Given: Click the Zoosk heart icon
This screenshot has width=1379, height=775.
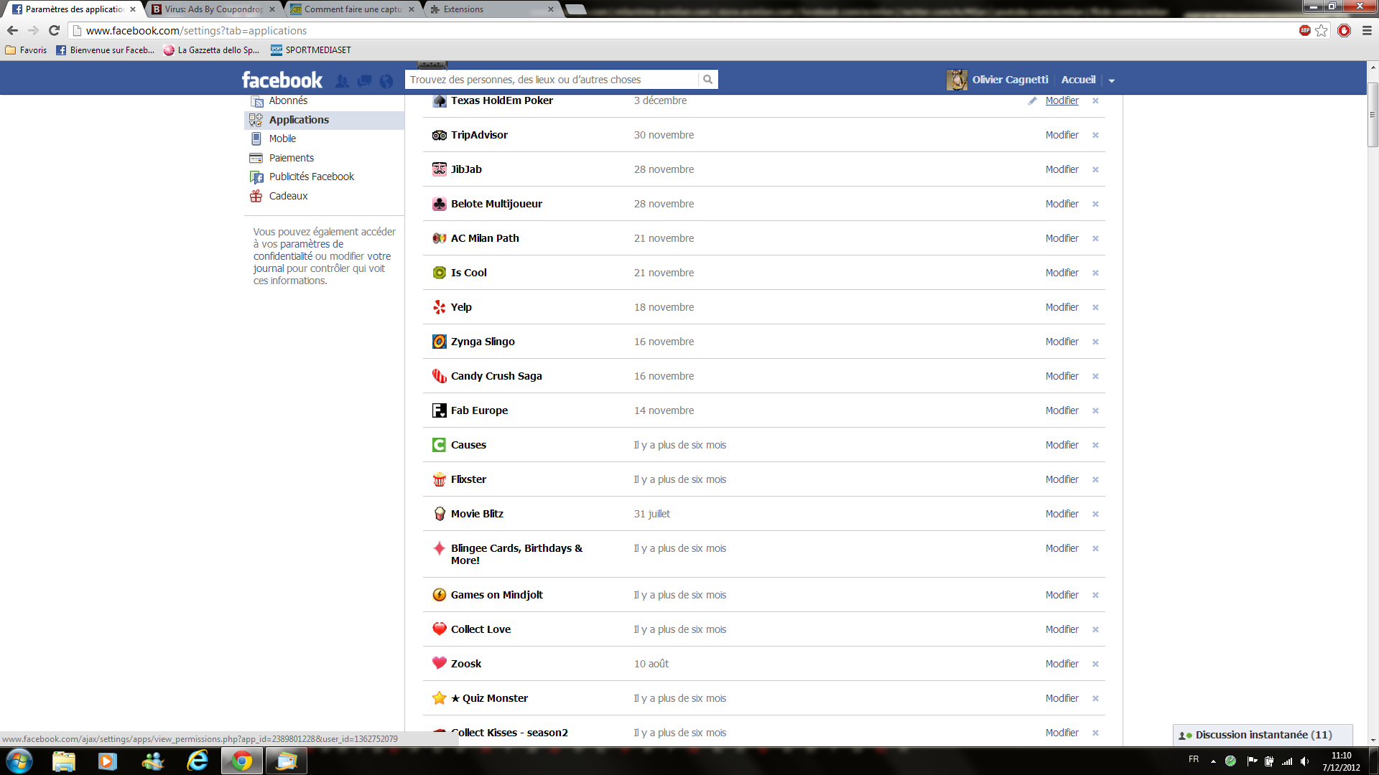Looking at the screenshot, I should [439, 664].
